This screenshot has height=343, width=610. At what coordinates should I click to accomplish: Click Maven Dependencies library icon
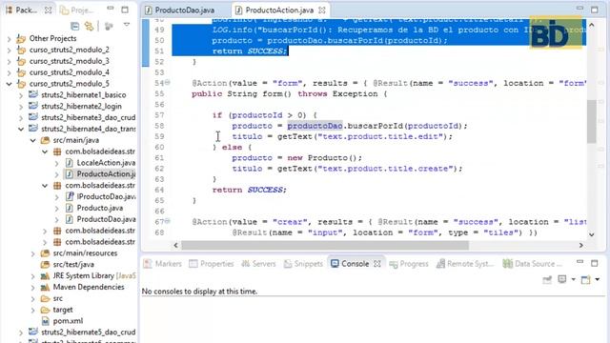click(45, 288)
